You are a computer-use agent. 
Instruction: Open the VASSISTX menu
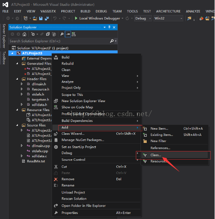[x=48, y=11]
